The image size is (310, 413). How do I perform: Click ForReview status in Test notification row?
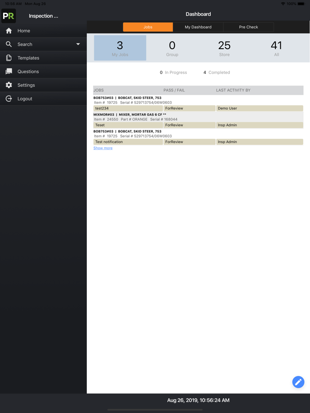click(190, 141)
